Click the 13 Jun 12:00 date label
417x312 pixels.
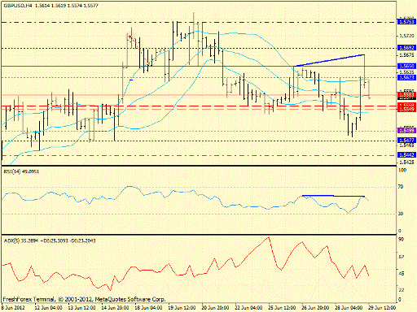[82, 308]
